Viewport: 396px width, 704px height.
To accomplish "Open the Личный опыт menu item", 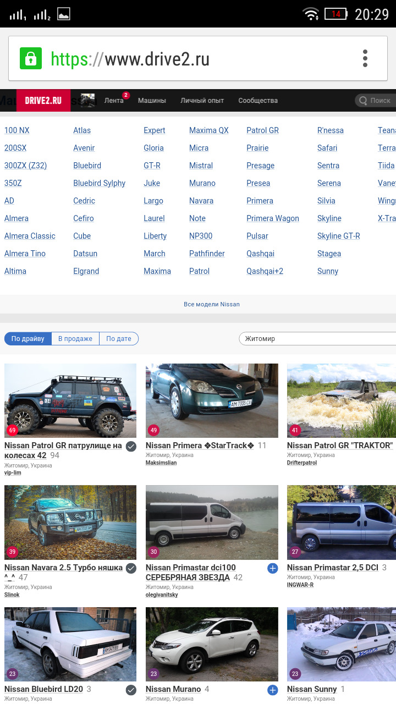I will (202, 101).
